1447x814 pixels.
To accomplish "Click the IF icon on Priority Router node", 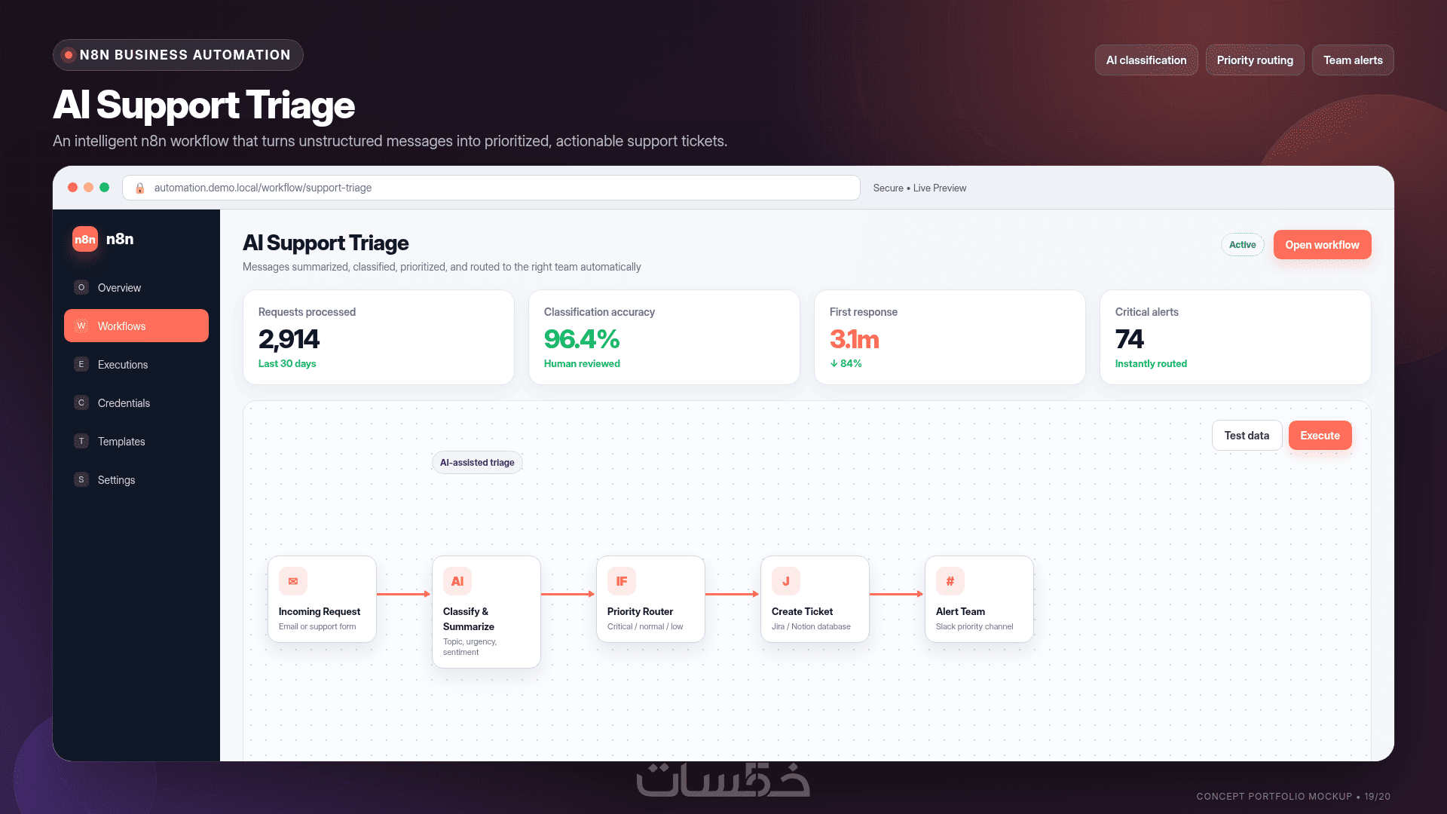I will [x=622, y=581].
